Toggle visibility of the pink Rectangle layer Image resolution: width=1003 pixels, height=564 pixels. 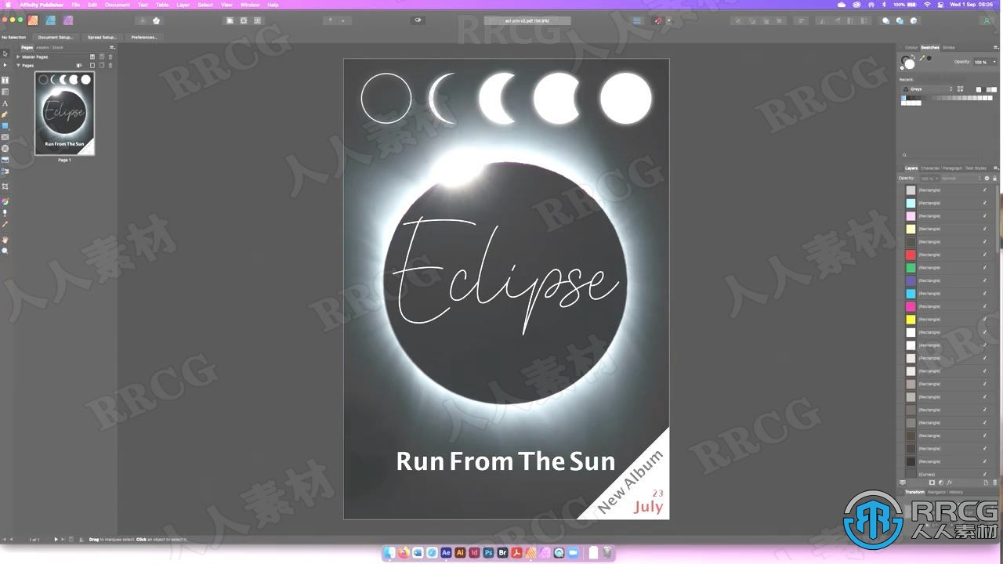click(985, 215)
